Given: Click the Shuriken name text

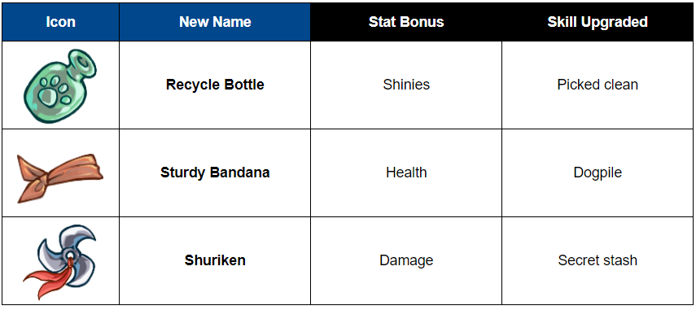Looking at the screenshot, I should point(215,260).
